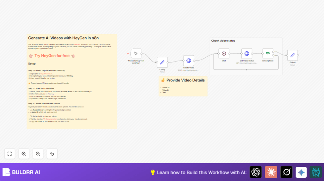This screenshot has width=324, height=181.
Task: Open the API Documentation link
Action: [x=50, y=119]
